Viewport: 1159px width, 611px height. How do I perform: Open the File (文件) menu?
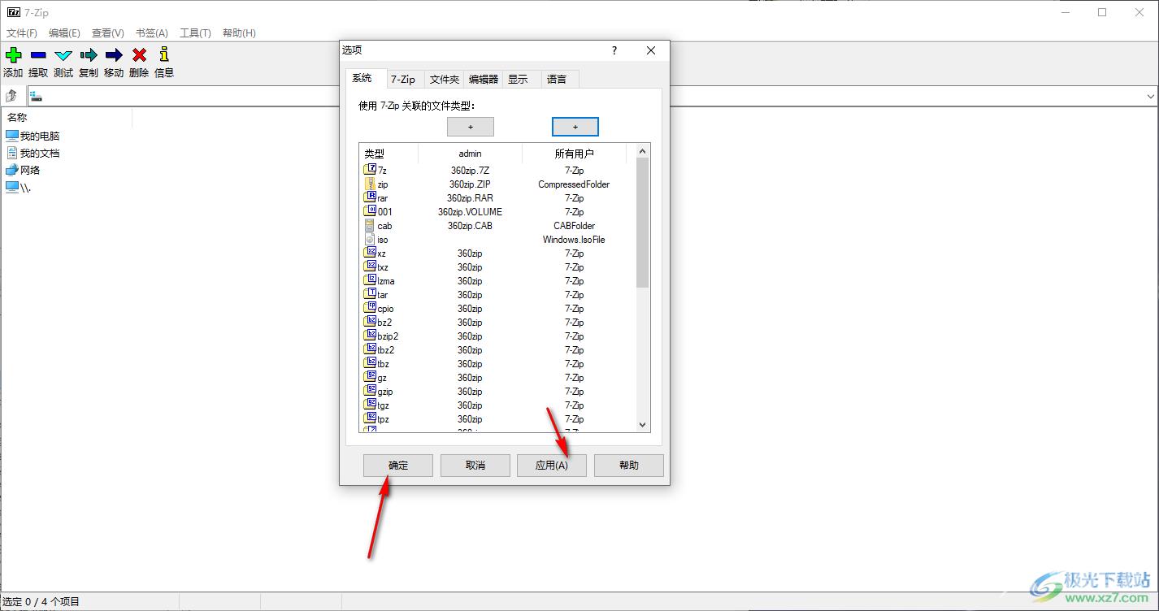(x=22, y=33)
